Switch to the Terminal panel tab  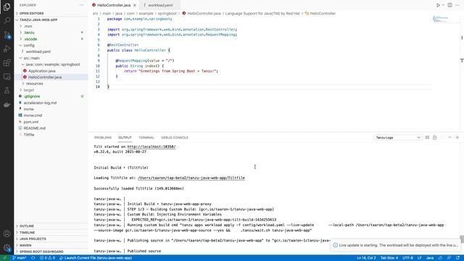(x=146, y=138)
